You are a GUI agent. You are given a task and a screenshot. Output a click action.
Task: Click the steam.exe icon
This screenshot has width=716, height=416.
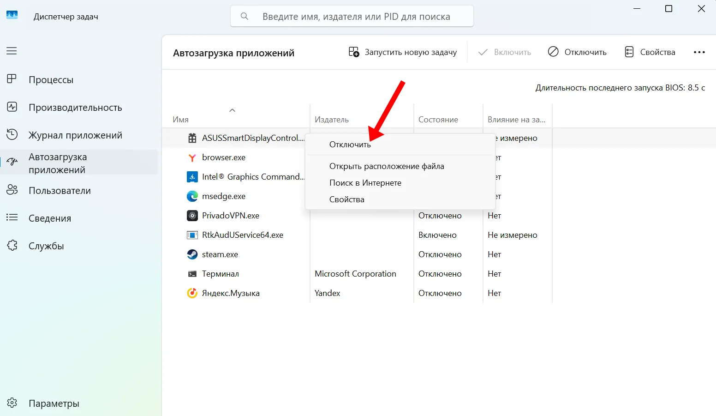pyautogui.click(x=192, y=254)
